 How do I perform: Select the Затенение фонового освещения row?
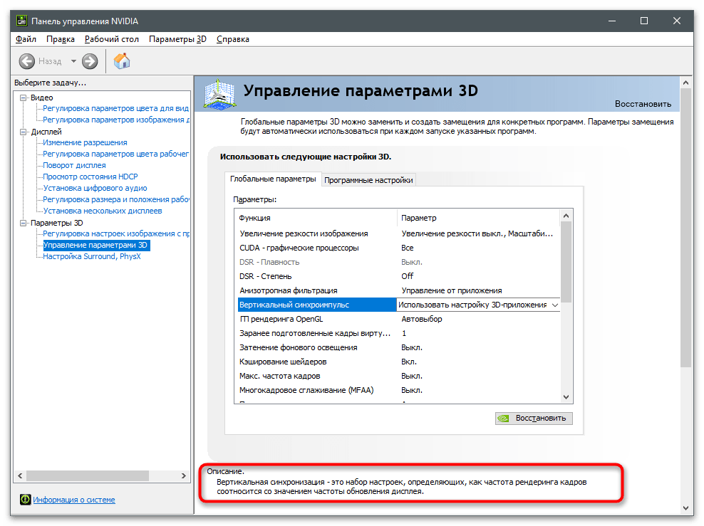(x=398, y=347)
